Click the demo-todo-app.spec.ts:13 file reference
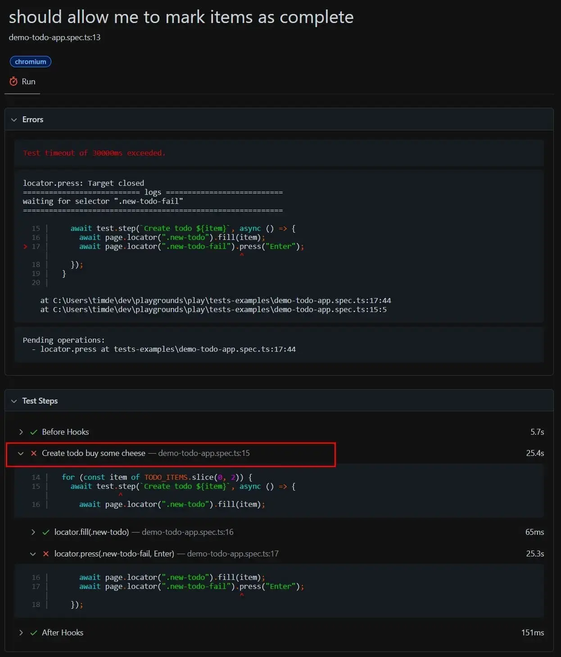The width and height of the screenshot is (561, 657). (x=54, y=37)
